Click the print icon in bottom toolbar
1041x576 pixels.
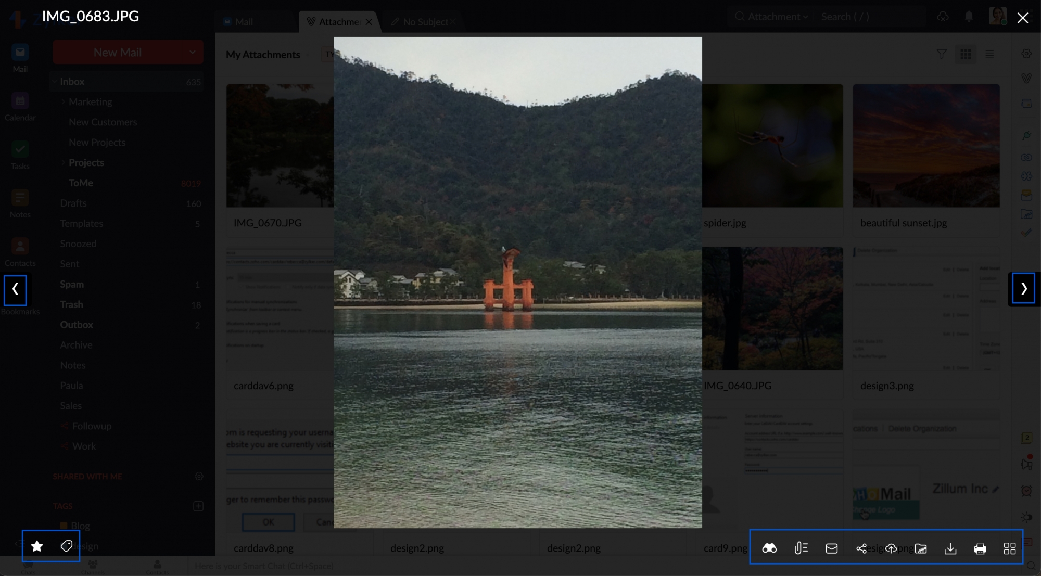[979, 547]
